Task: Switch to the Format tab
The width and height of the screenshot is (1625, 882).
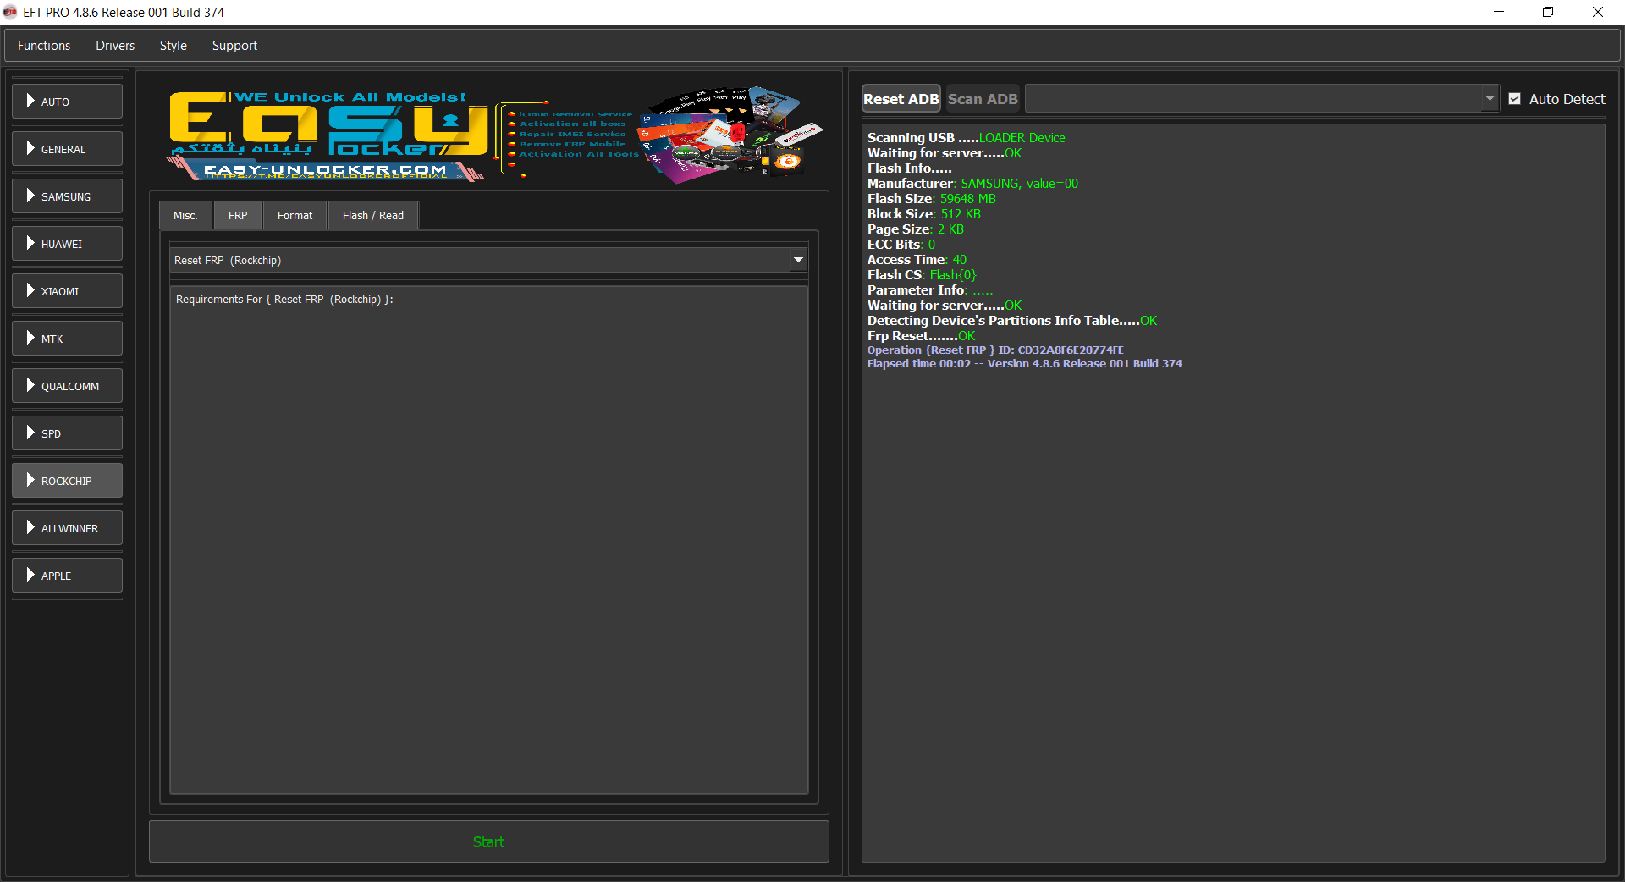Action: tap(295, 216)
